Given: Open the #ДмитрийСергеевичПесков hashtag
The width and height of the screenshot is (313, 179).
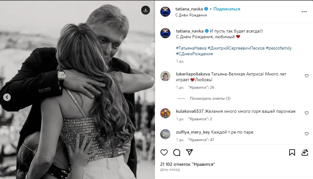Looking at the screenshot, I should [236, 48].
